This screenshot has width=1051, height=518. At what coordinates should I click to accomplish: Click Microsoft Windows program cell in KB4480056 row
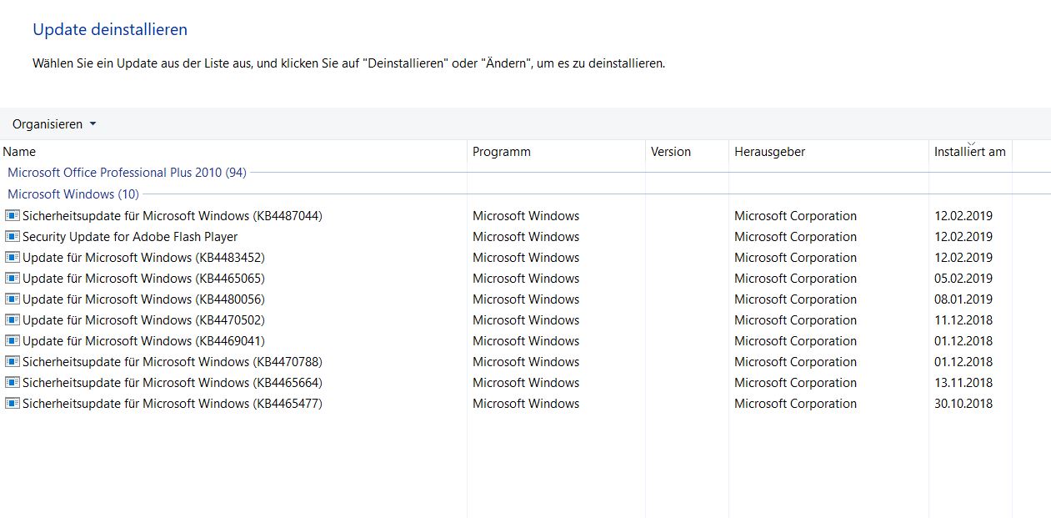[x=526, y=299]
